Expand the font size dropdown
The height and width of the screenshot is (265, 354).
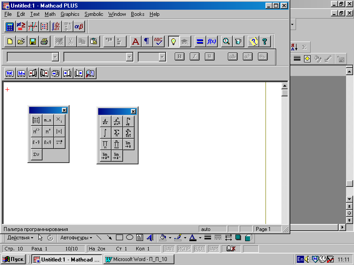(x=162, y=57)
